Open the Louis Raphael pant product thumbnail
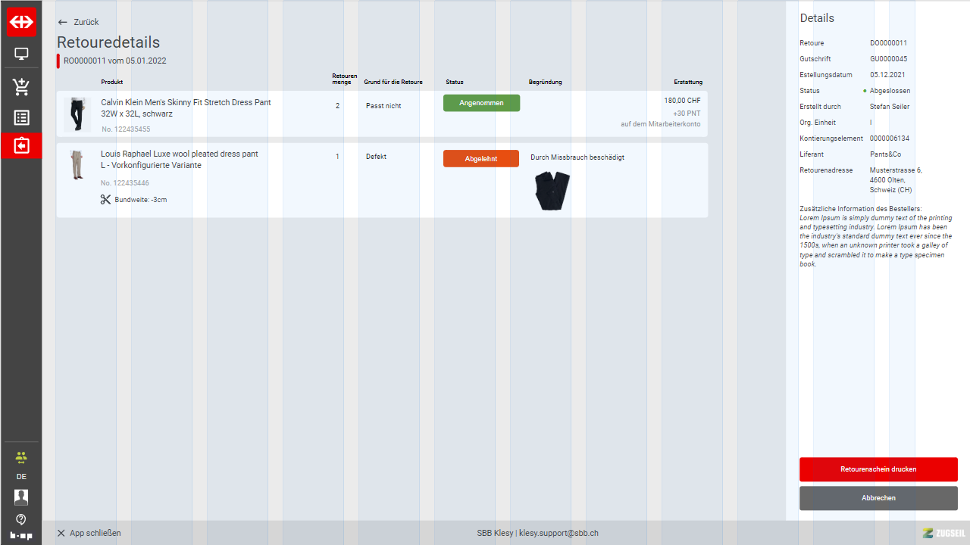The width and height of the screenshot is (970, 545). click(x=77, y=165)
